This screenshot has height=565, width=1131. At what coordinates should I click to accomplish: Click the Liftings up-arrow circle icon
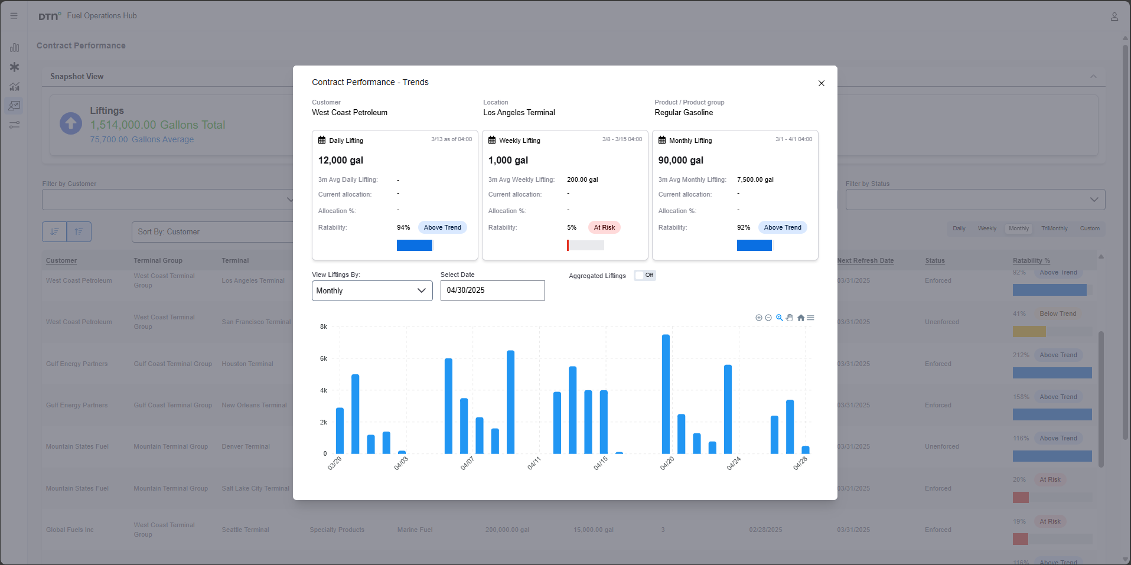[71, 123]
